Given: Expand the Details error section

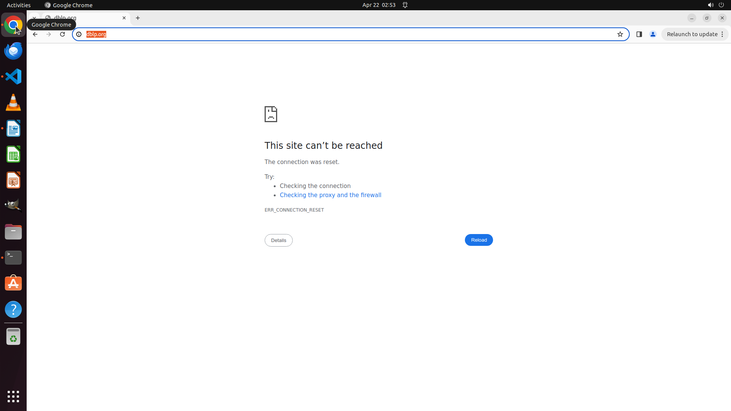Looking at the screenshot, I should (278, 240).
